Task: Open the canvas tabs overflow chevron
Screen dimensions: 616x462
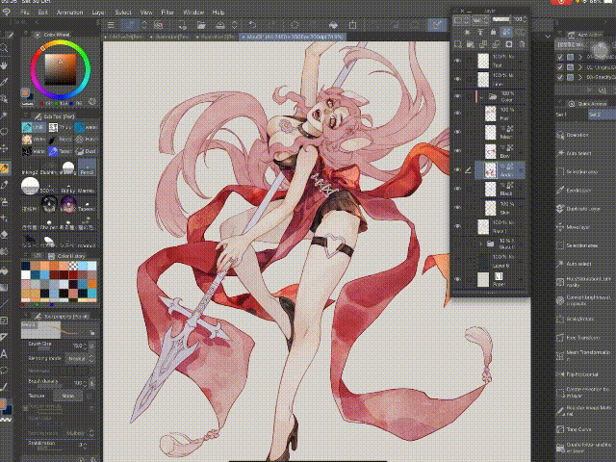Action: (x=548, y=37)
